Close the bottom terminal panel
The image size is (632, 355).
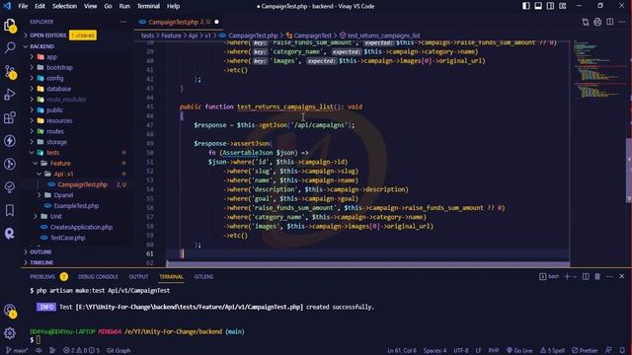(x=621, y=276)
